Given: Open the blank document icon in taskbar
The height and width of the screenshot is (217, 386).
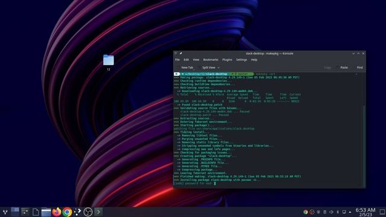Looking at the screenshot, I should (36, 212).
